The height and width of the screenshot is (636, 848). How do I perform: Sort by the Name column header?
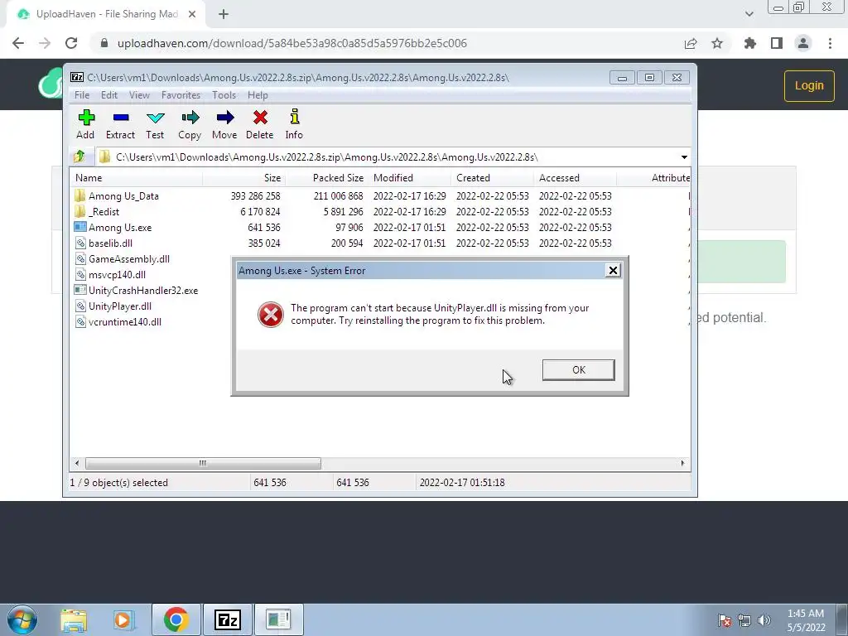click(137, 178)
